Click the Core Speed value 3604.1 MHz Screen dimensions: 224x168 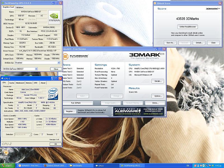[22, 119]
